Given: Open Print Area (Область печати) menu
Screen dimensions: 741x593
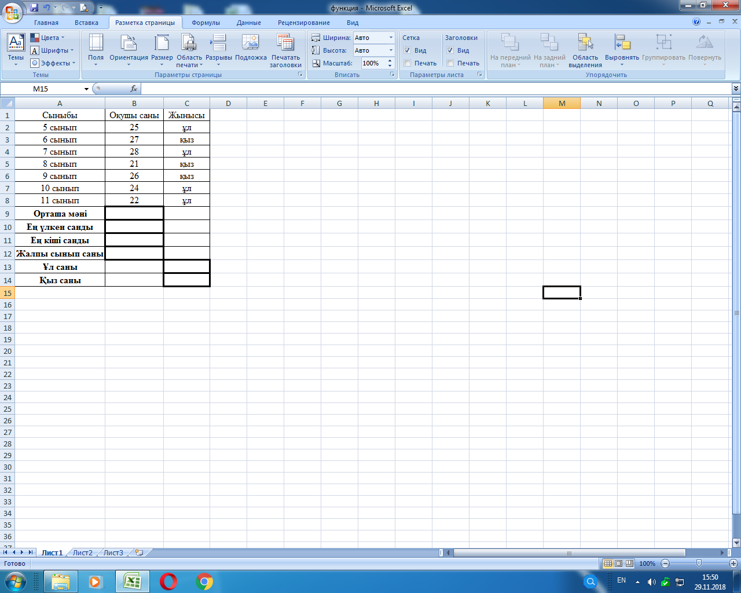Looking at the screenshot, I should pyautogui.click(x=189, y=49).
